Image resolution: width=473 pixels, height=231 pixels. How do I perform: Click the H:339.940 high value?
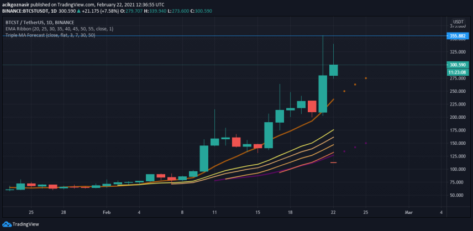point(156,11)
